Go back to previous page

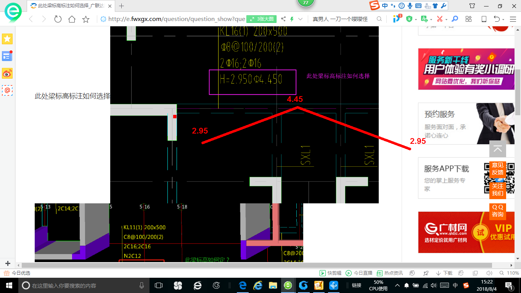pyautogui.click(x=31, y=19)
